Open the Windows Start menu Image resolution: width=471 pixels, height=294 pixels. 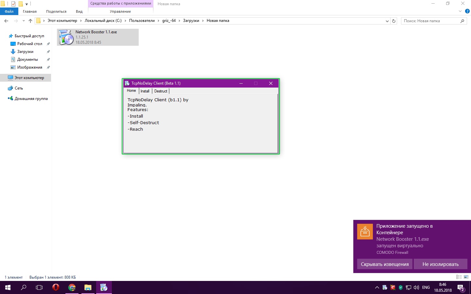click(8, 287)
